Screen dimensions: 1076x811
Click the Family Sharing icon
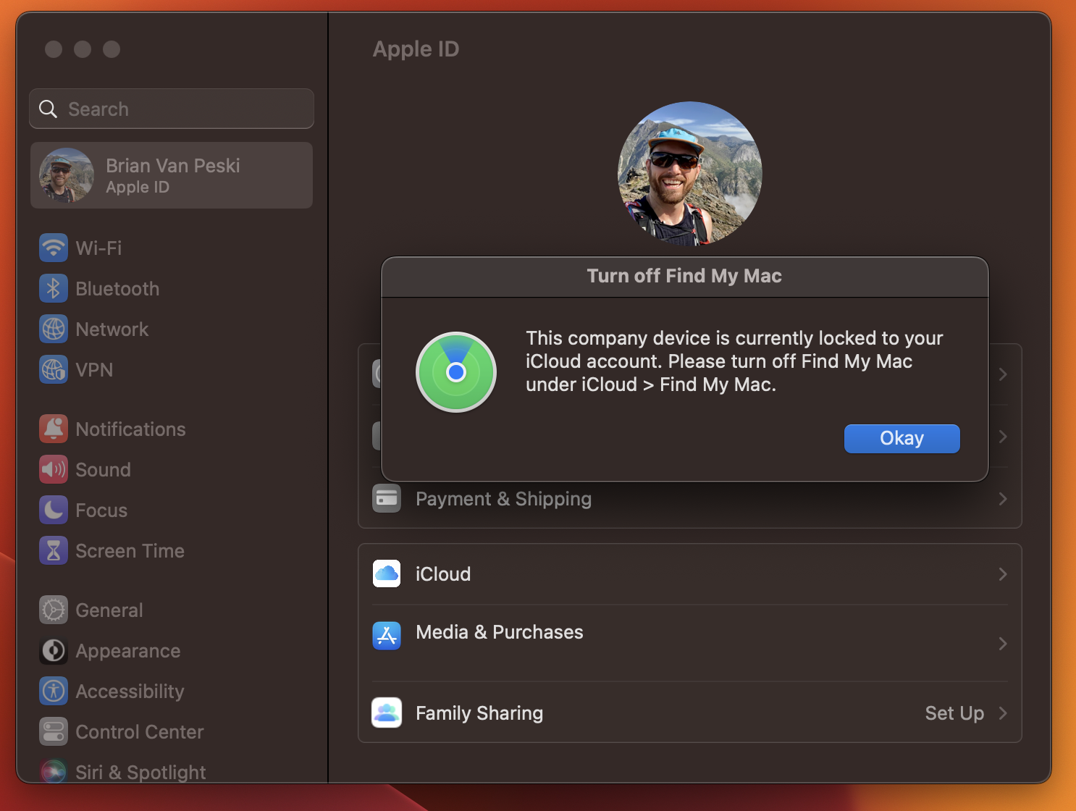(387, 713)
